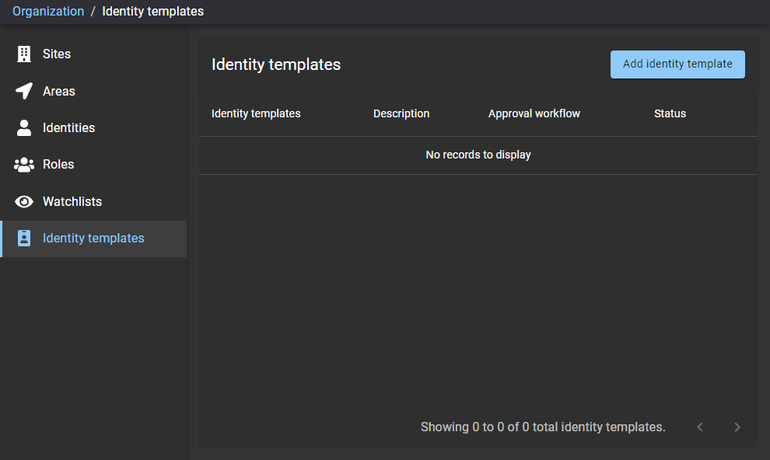Click the Identities person icon
This screenshot has width=770, height=460.
point(24,127)
